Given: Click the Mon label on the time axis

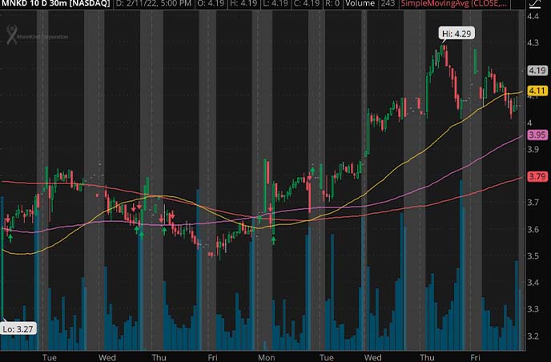Looking at the screenshot, I should pyautogui.click(x=267, y=357).
